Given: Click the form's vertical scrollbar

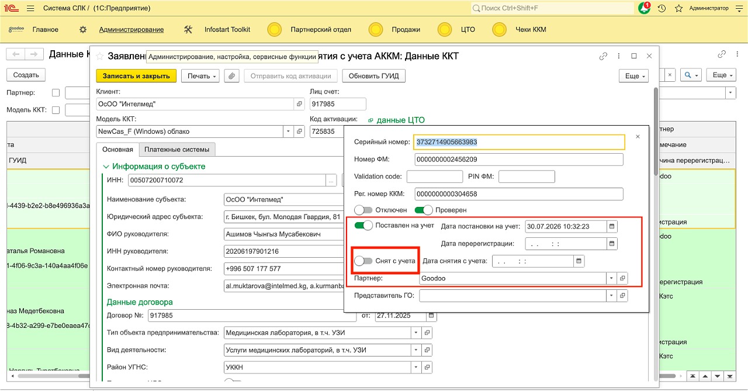Looking at the screenshot, I should click(655, 132).
